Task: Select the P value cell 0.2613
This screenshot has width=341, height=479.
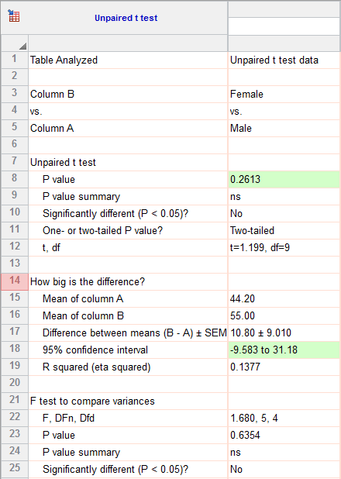Action: (x=284, y=179)
